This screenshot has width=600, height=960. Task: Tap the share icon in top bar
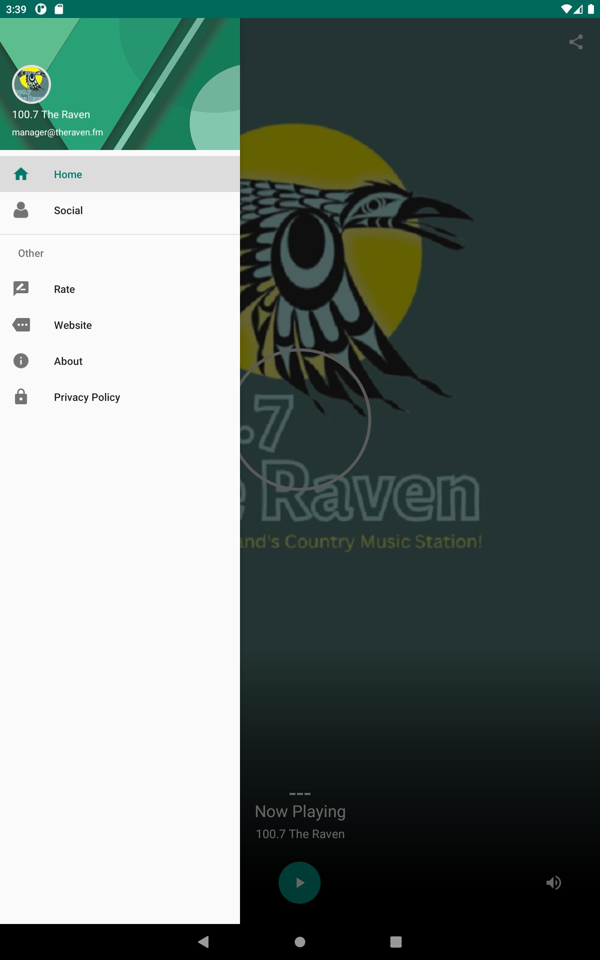point(575,42)
